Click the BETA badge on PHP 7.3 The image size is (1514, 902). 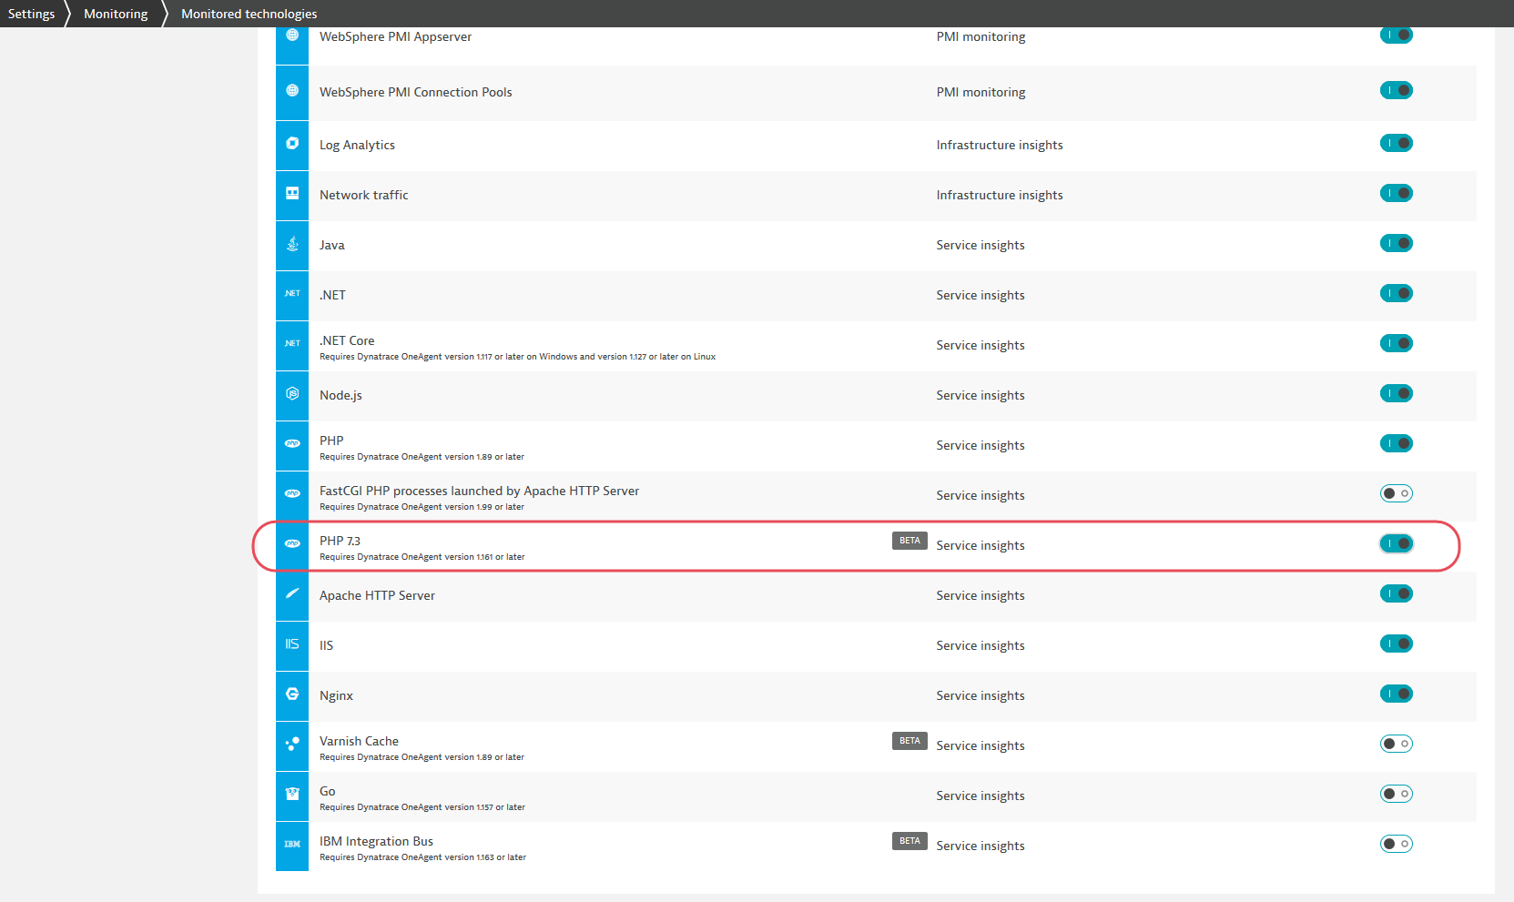pos(909,541)
